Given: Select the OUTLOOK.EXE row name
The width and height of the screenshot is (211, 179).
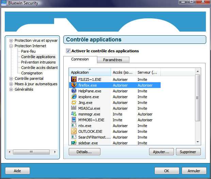Looking at the screenshot, I should click(x=90, y=131).
